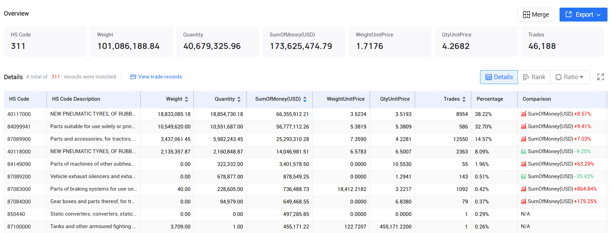The image size is (612, 233).
Task: Click the SumOfMoney total 173,625,474.79
Action: 301,46
